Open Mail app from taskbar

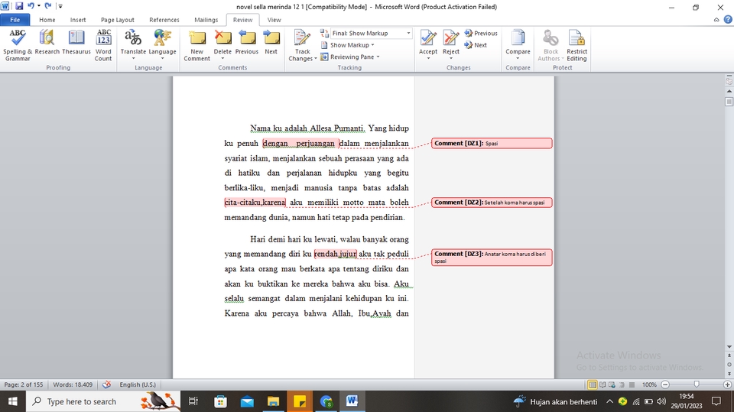tap(247, 401)
